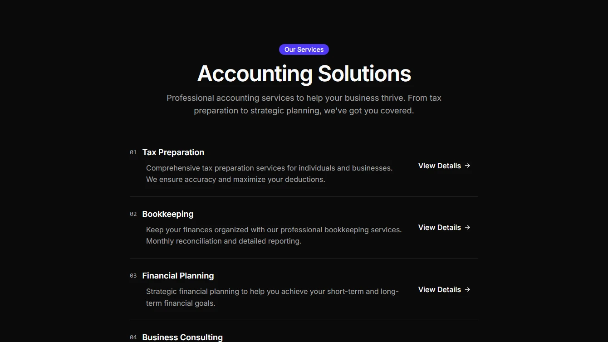Open the Financial Planning heading

click(x=178, y=275)
